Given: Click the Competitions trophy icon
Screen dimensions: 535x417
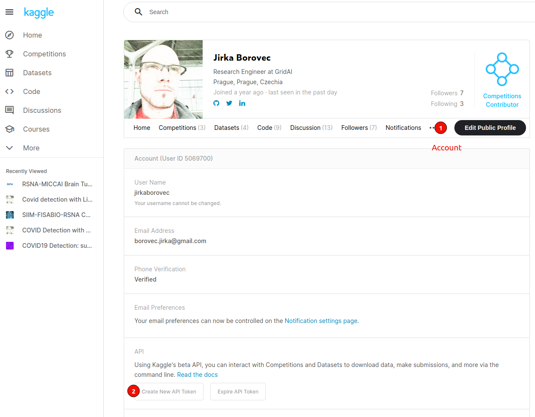Looking at the screenshot, I should coord(9,54).
